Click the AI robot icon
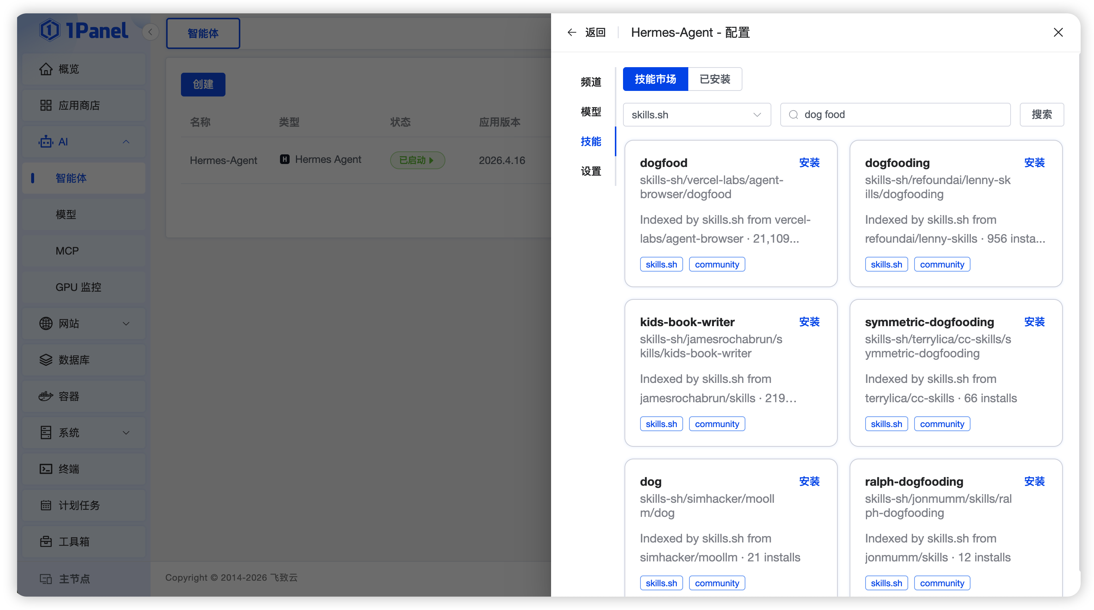 pos(46,141)
